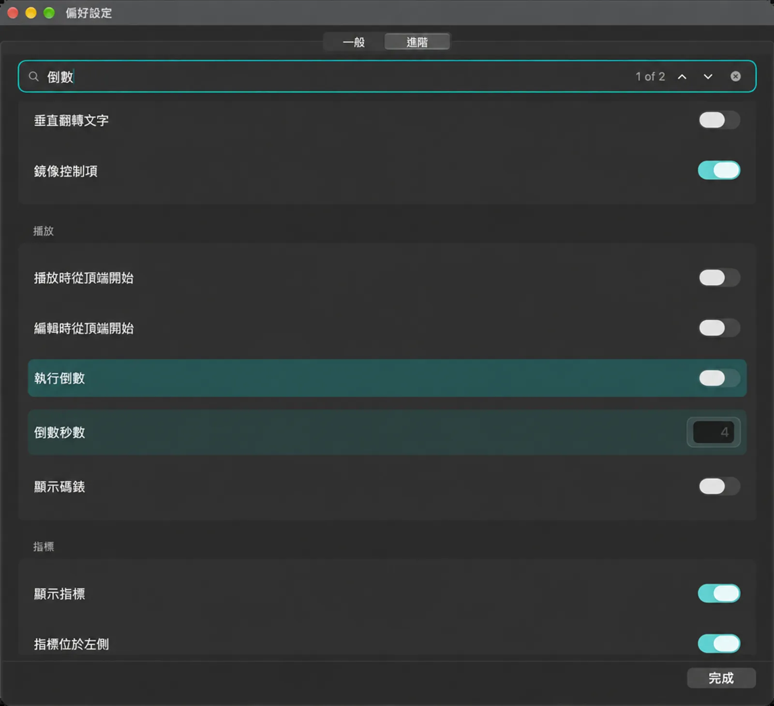Click the search magnifier icon

point(33,76)
